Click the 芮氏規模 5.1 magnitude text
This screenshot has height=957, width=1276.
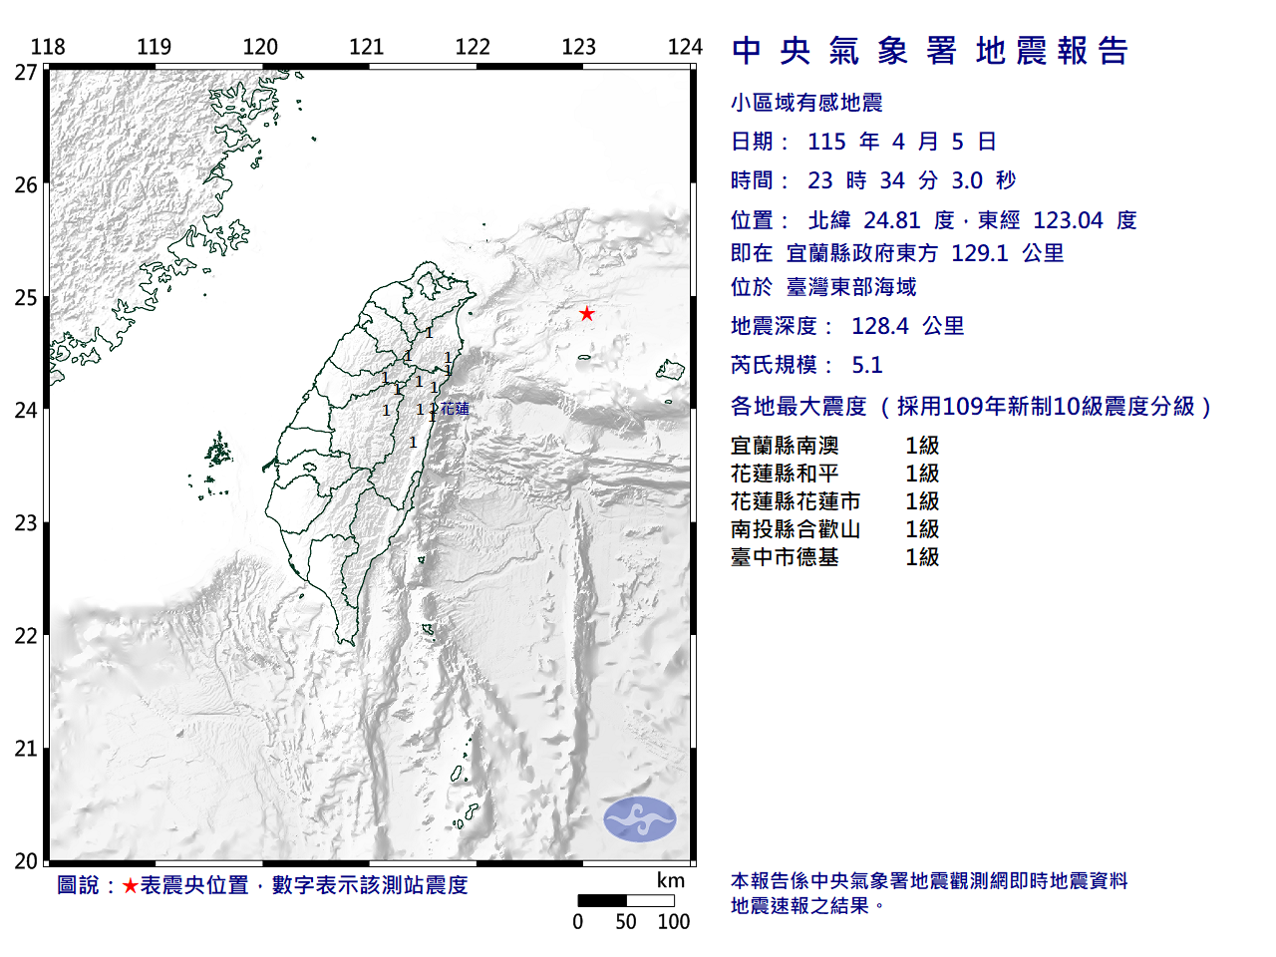[x=807, y=365]
